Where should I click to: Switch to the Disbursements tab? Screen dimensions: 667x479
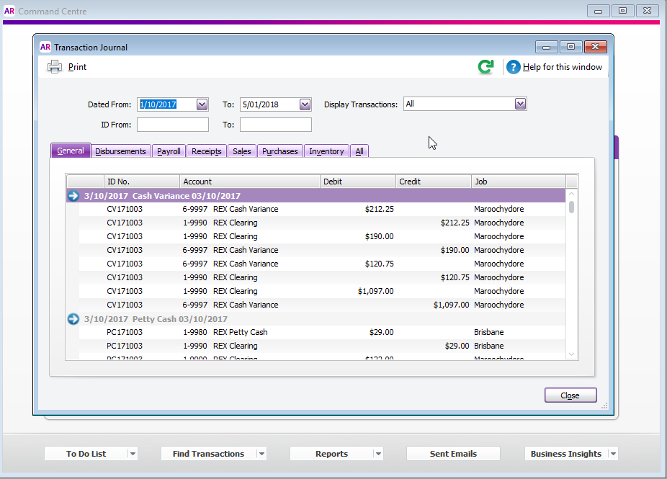click(x=120, y=151)
